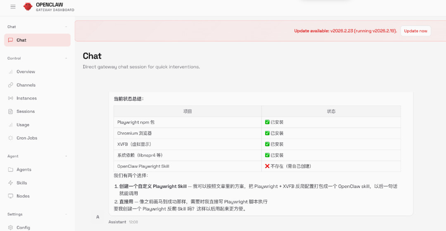Navigate to Instances
This screenshot has height=231, width=446.
37,98
